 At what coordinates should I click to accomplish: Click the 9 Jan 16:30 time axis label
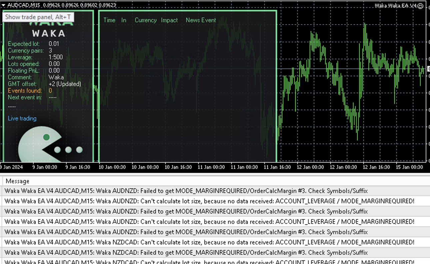click(77, 167)
